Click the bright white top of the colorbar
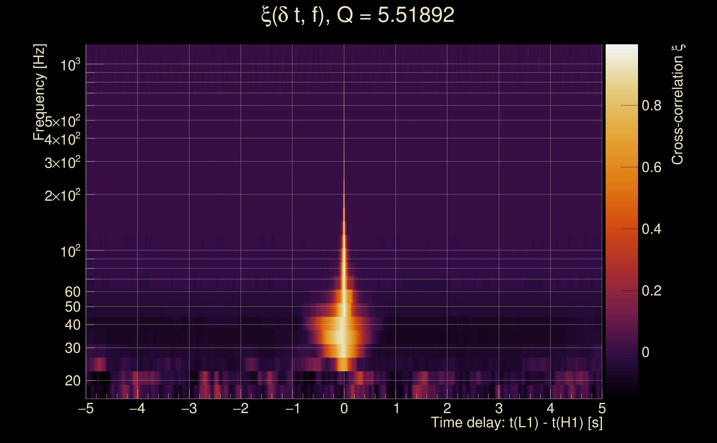The image size is (717, 443). tap(622, 49)
